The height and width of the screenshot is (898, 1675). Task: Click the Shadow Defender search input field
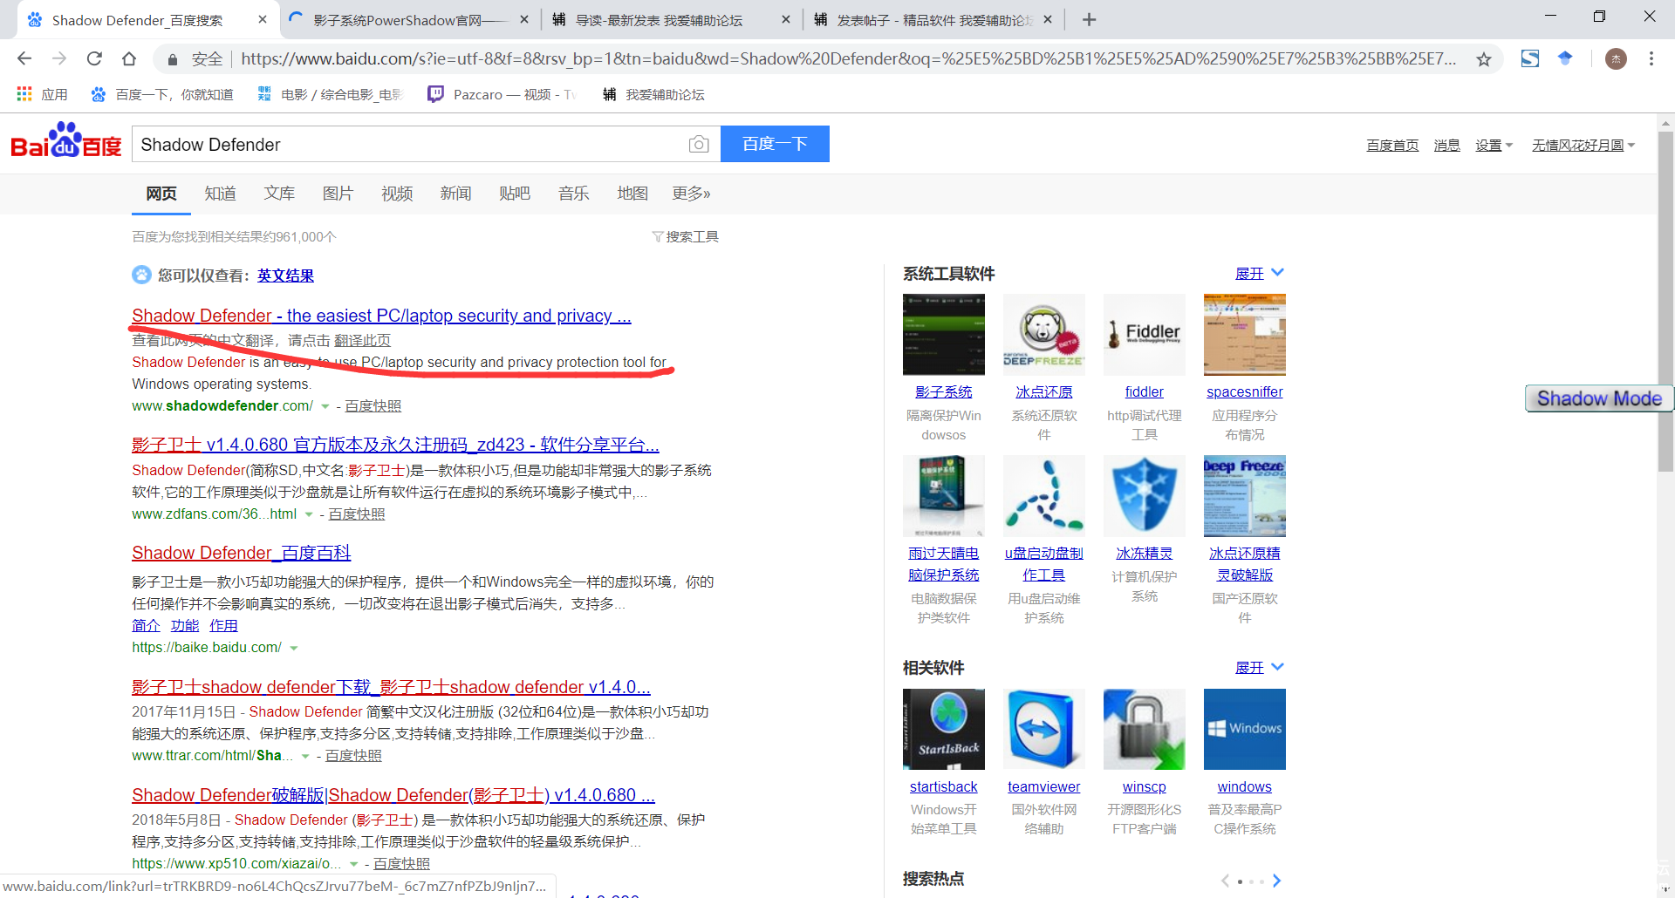410,145
